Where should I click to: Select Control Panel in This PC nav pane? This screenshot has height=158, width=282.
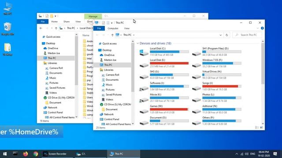click(x=111, y=119)
